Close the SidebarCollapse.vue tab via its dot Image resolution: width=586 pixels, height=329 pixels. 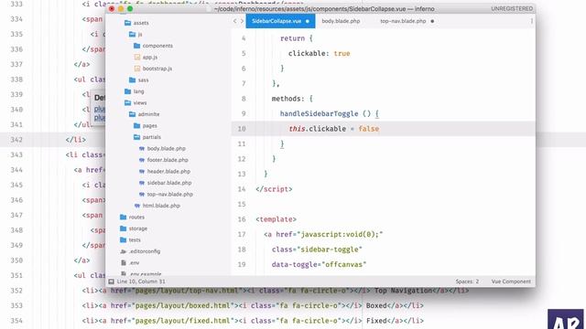pyautogui.click(x=308, y=21)
